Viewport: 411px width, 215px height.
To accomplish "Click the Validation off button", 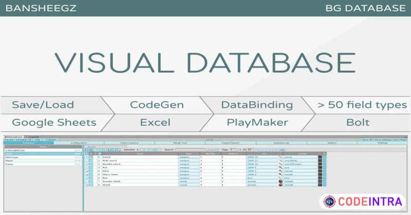I will coord(24,140).
